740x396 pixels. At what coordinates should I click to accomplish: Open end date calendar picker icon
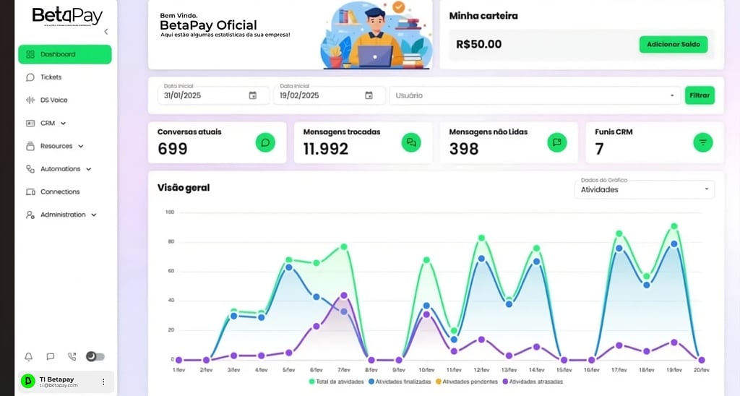tap(369, 95)
